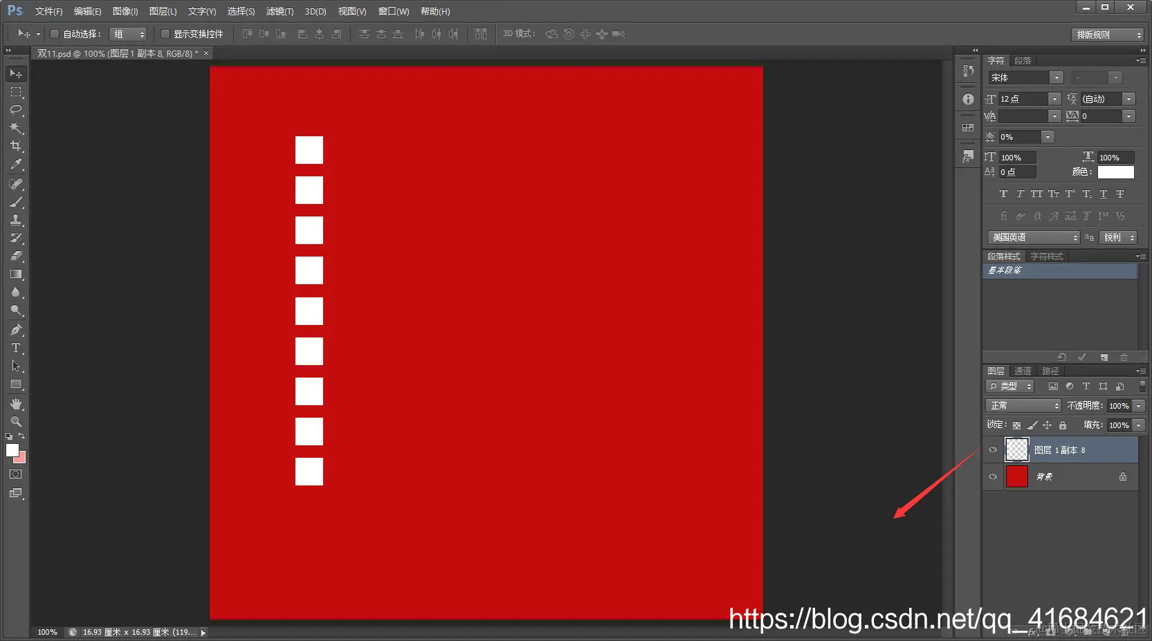
Task: Toggle underline text style
Action: click(x=1103, y=194)
